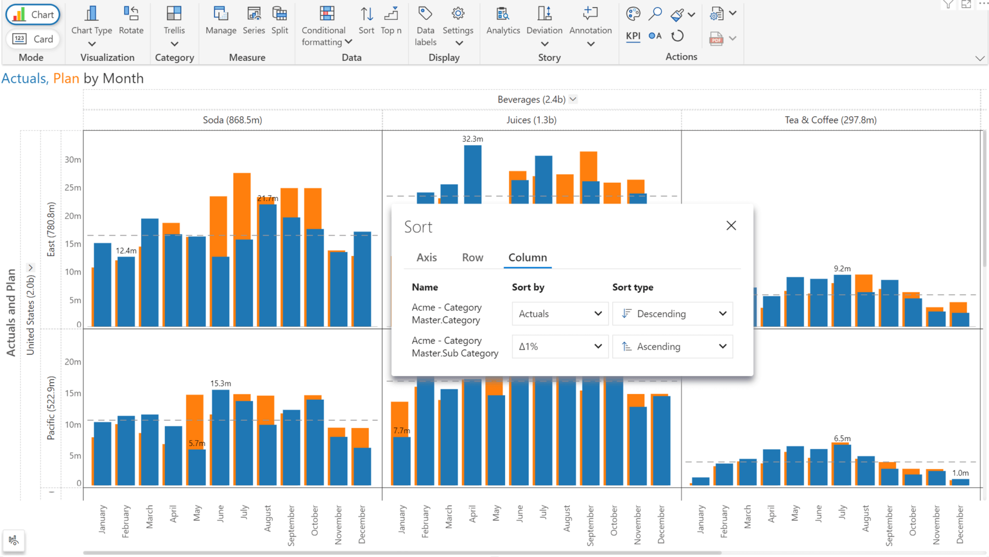Click the KPI action icon
989x557 pixels.
point(633,36)
